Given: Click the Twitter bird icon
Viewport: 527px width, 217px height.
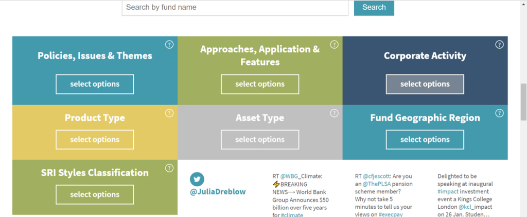Looking at the screenshot, I should pyautogui.click(x=197, y=179).
